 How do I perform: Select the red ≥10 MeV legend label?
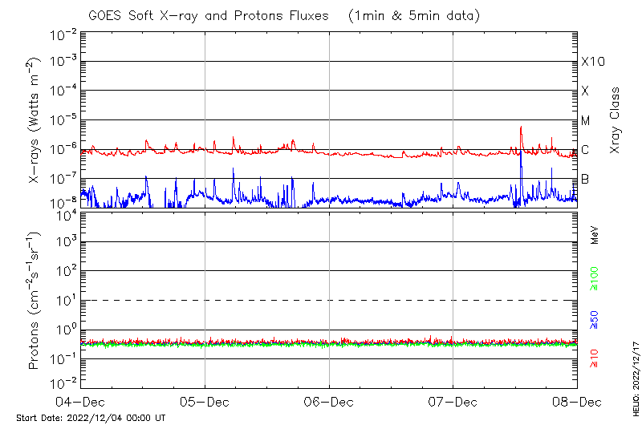tap(595, 357)
